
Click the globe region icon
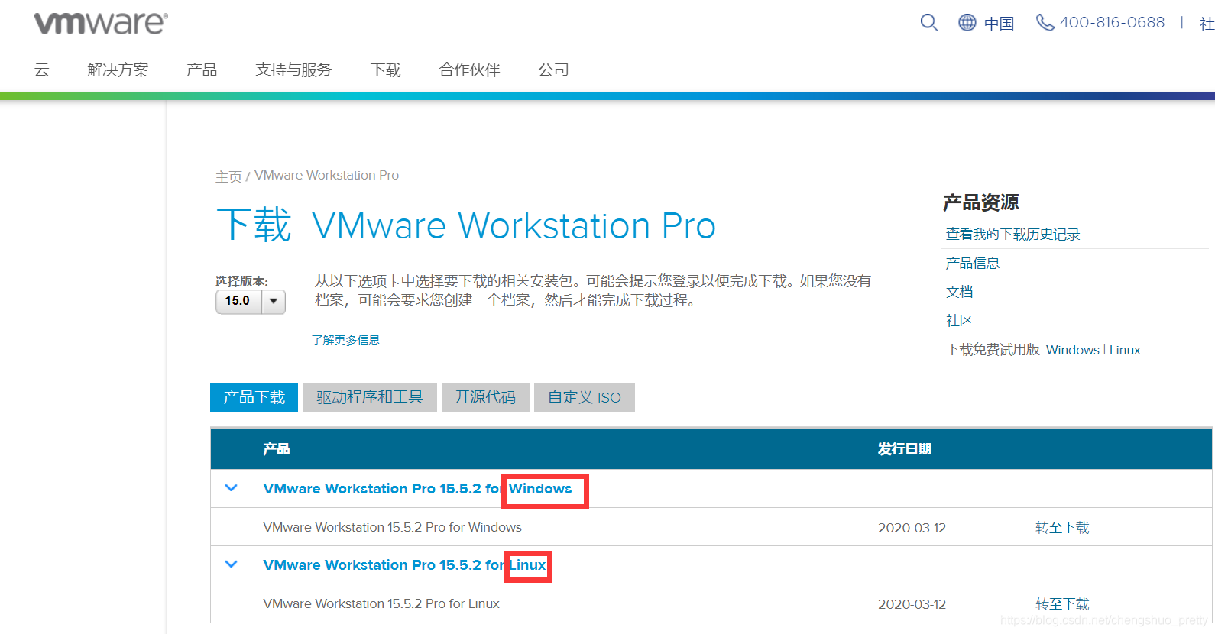[x=967, y=22]
